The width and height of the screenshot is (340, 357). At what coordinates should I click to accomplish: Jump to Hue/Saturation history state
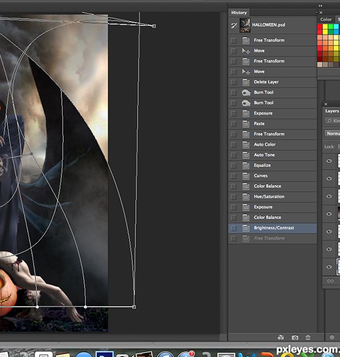tap(272, 196)
